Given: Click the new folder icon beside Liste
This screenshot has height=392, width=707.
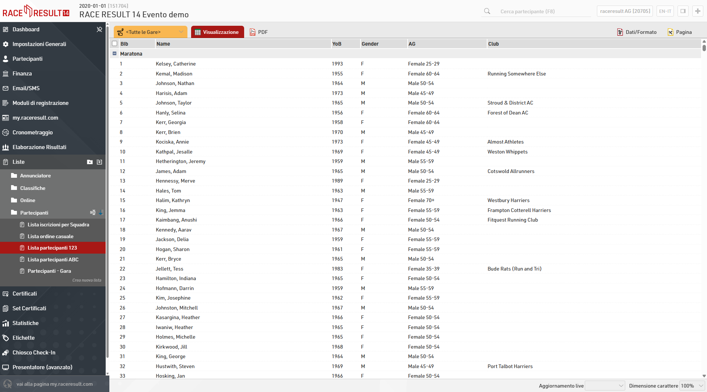Looking at the screenshot, I should [89, 162].
